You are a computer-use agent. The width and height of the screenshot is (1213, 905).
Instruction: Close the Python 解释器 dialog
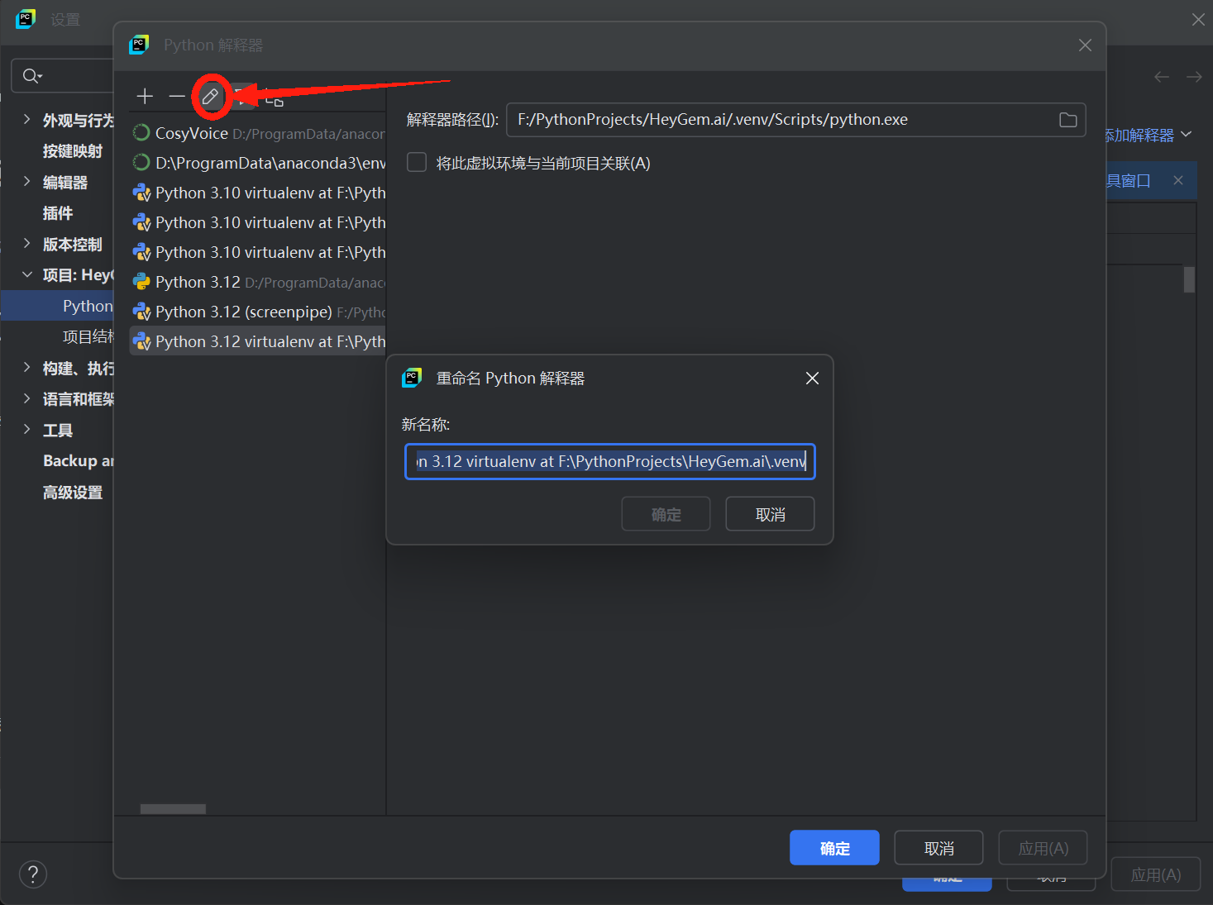(x=1085, y=45)
